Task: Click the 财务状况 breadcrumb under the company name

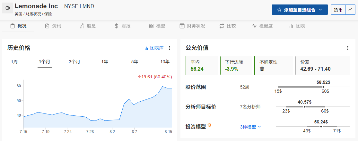Action: click(x=33, y=14)
